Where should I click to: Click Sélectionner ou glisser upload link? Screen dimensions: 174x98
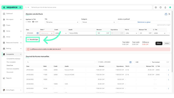[x=144, y=22]
